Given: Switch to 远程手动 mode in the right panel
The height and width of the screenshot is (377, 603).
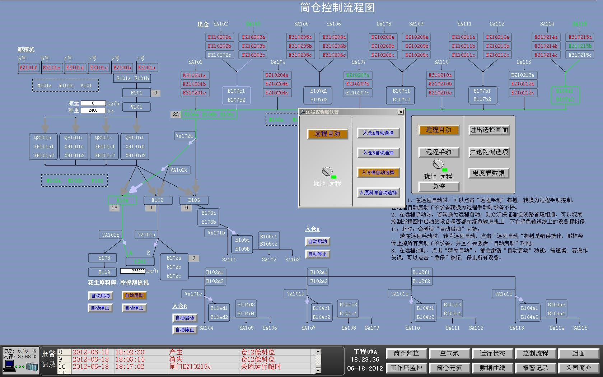Looking at the screenshot, I should (x=439, y=152).
